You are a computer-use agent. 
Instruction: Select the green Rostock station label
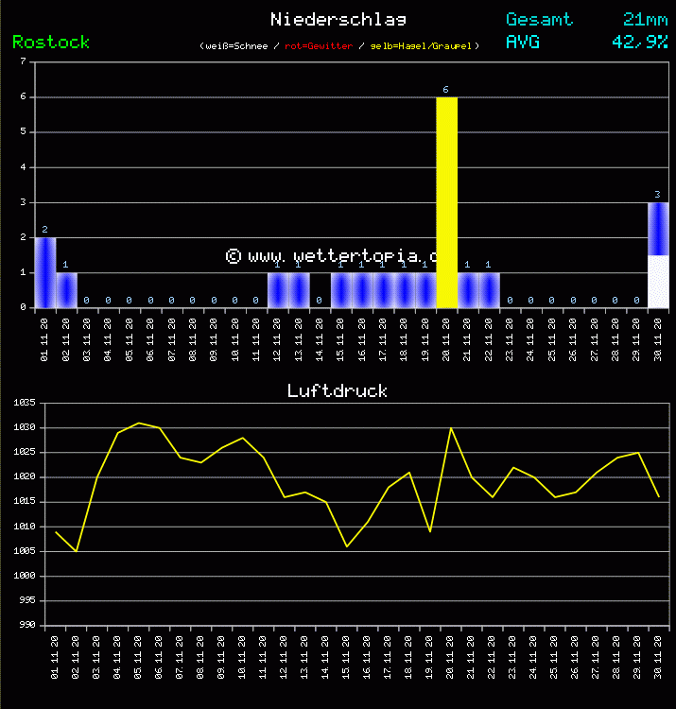[51, 43]
